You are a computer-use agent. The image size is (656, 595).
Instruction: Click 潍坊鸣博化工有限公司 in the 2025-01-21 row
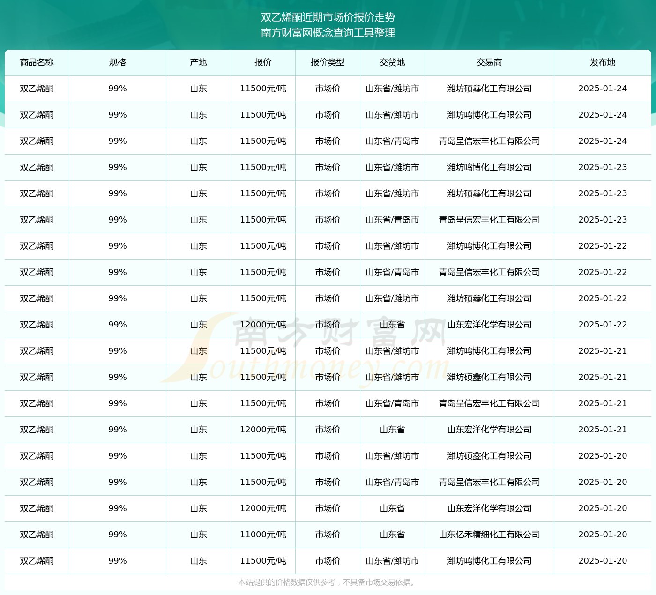click(490, 351)
